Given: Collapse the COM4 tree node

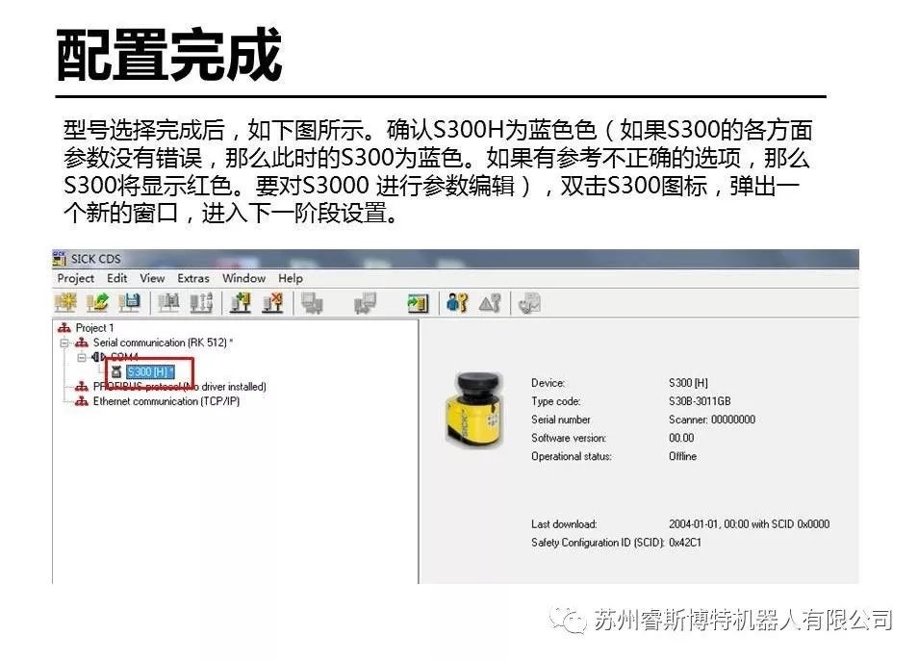Looking at the screenshot, I should point(82,357).
